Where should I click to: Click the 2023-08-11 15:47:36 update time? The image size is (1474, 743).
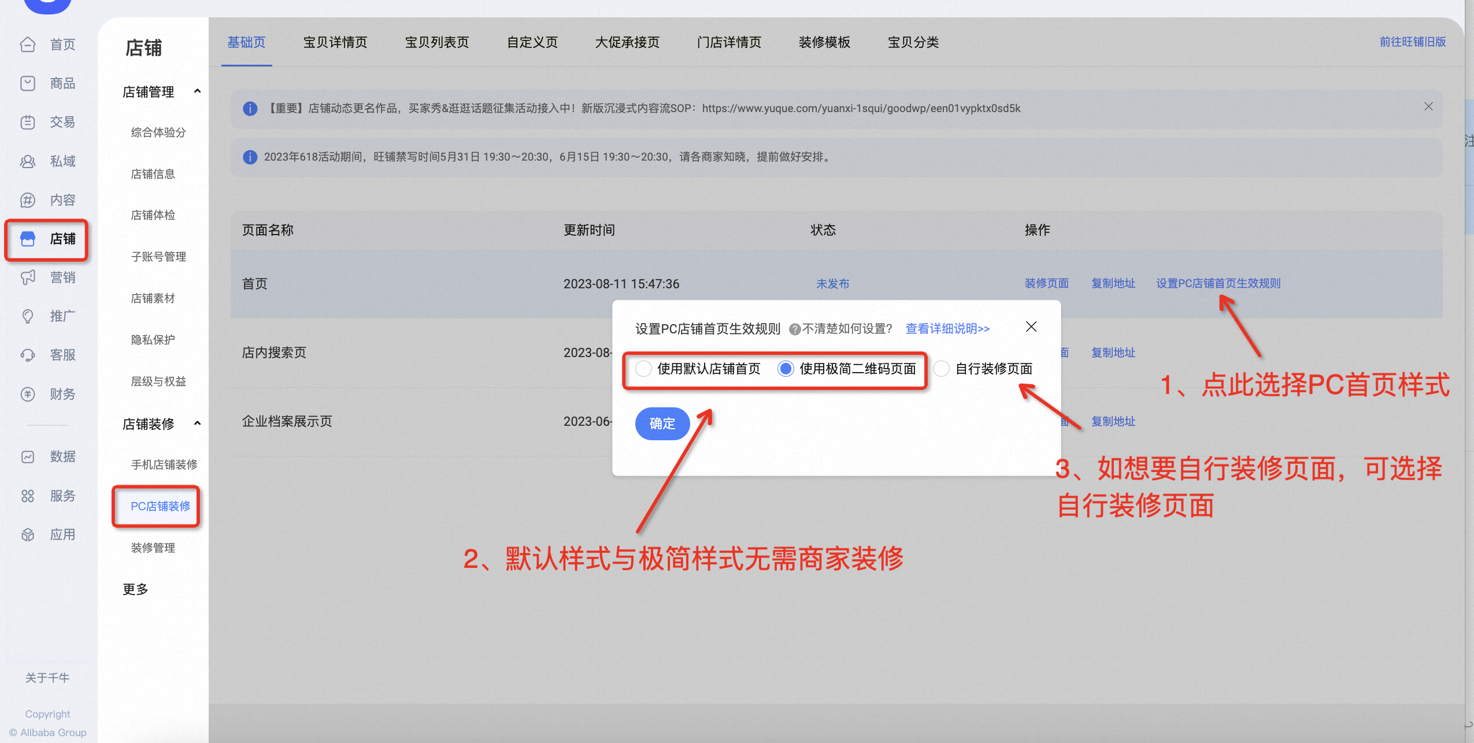[621, 284]
